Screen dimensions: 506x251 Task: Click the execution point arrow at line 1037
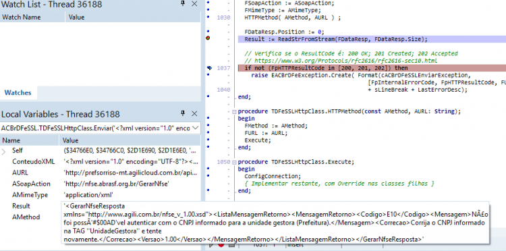(x=209, y=67)
